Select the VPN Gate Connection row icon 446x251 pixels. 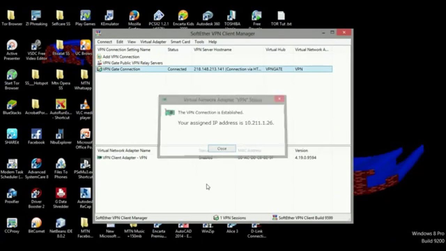coord(100,69)
